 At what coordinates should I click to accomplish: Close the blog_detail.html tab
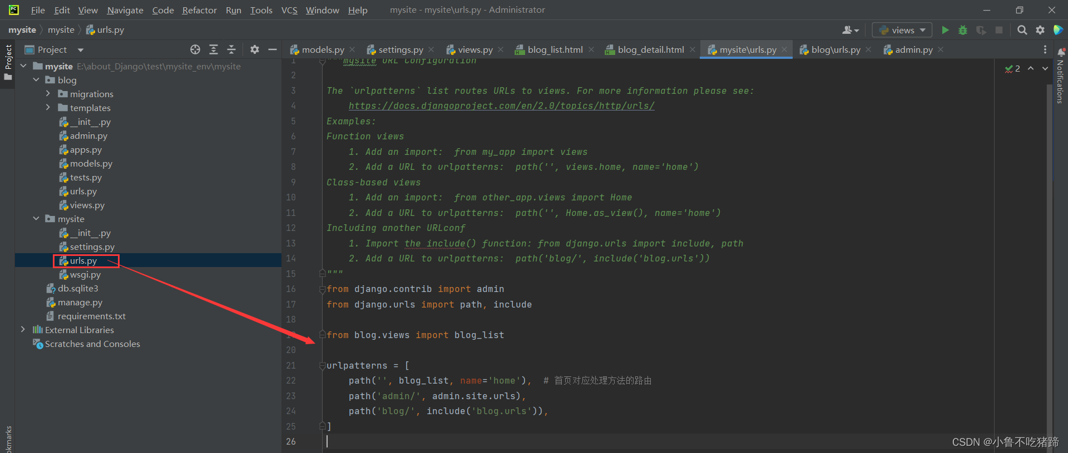(x=693, y=49)
